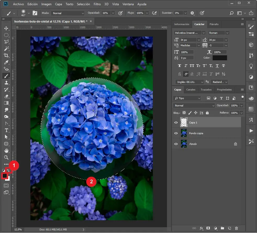Viewport: 257px width, 233px height.
Task: Select the Hand tool
Action: pyautogui.click(x=6, y=151)
